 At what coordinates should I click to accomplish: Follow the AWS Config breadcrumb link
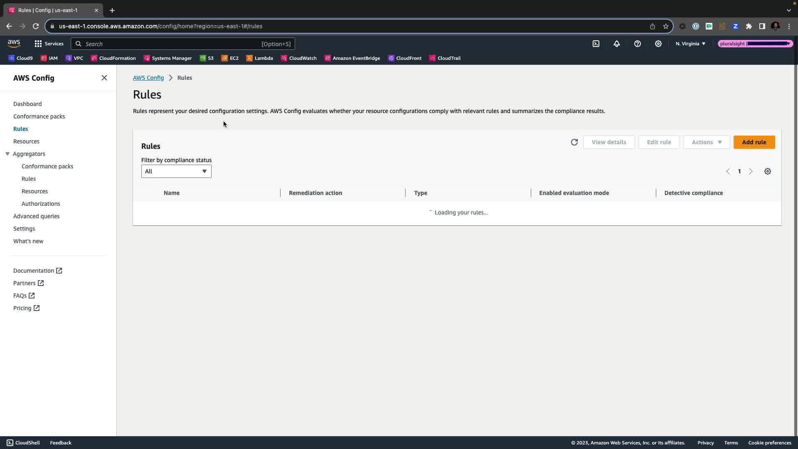[x=148, y=78]
